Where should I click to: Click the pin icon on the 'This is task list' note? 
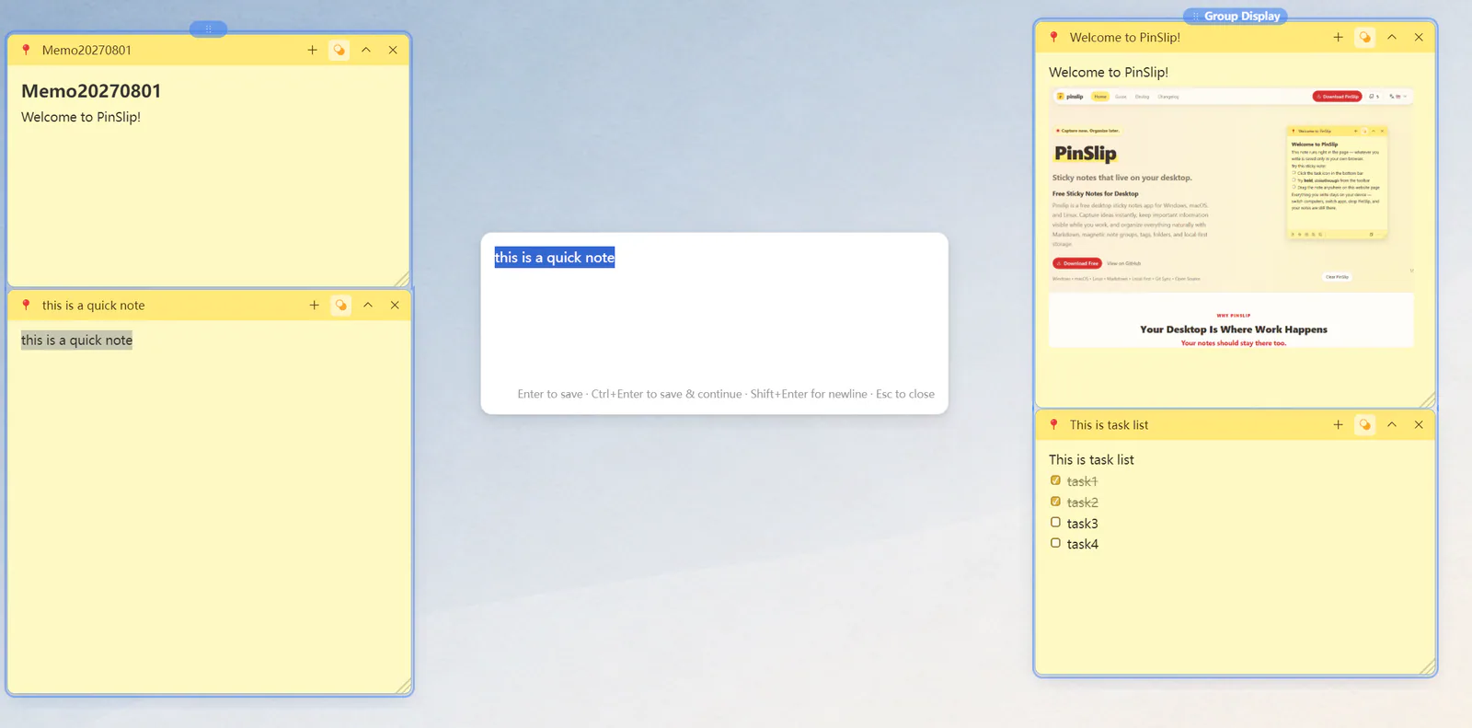coord(1054,424)
